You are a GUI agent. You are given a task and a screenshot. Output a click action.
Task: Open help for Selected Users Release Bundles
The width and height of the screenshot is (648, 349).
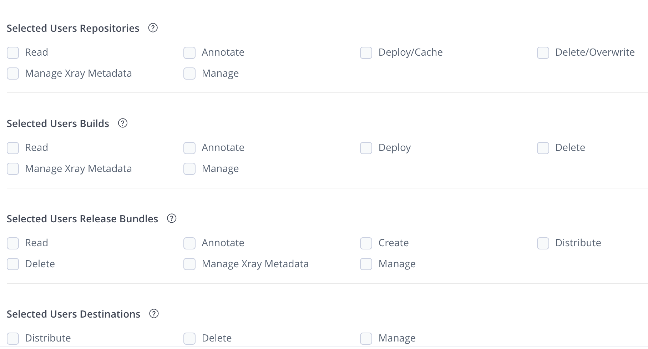coord(172,219)
